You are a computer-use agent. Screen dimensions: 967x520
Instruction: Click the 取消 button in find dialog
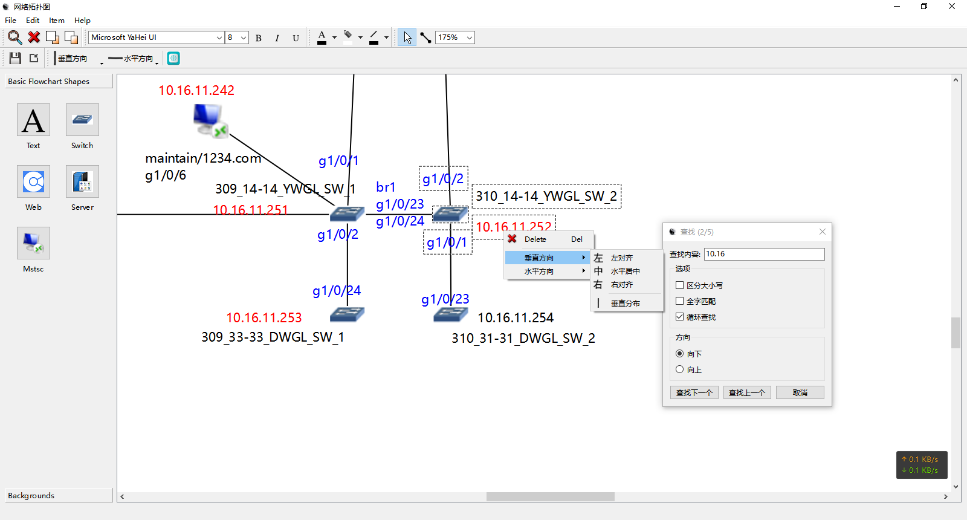pyautogui.click(x=800, y=393)
